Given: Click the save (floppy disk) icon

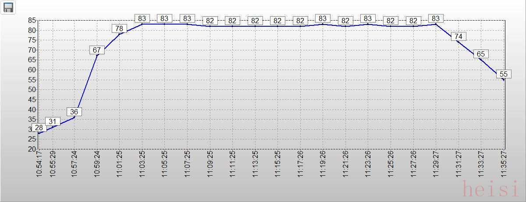Looking at the screenshot, I should coord(8,7).
